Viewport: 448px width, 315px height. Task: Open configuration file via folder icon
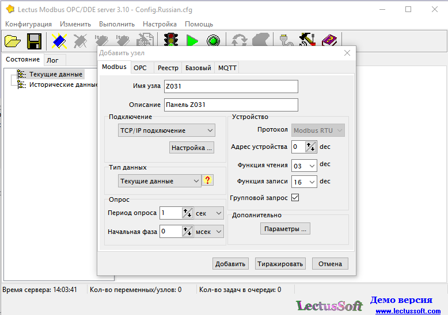pyautogui.click(x=13, y=41)
